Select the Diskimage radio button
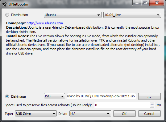The image size is (166, 122). pos(7,96)
